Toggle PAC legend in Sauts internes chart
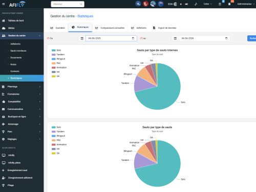The height and width of the screenshot is (192, 256). 56,63
